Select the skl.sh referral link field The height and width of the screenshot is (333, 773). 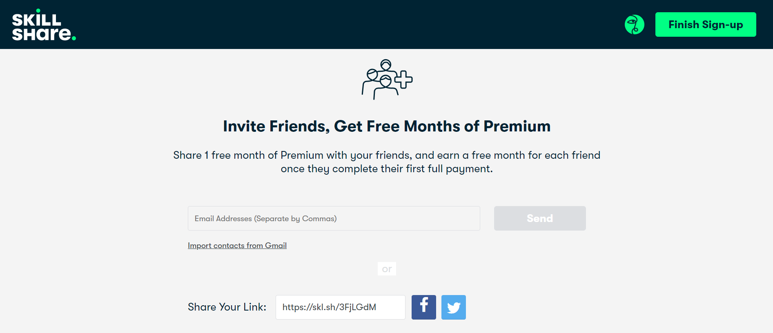(x=340, y=307)
